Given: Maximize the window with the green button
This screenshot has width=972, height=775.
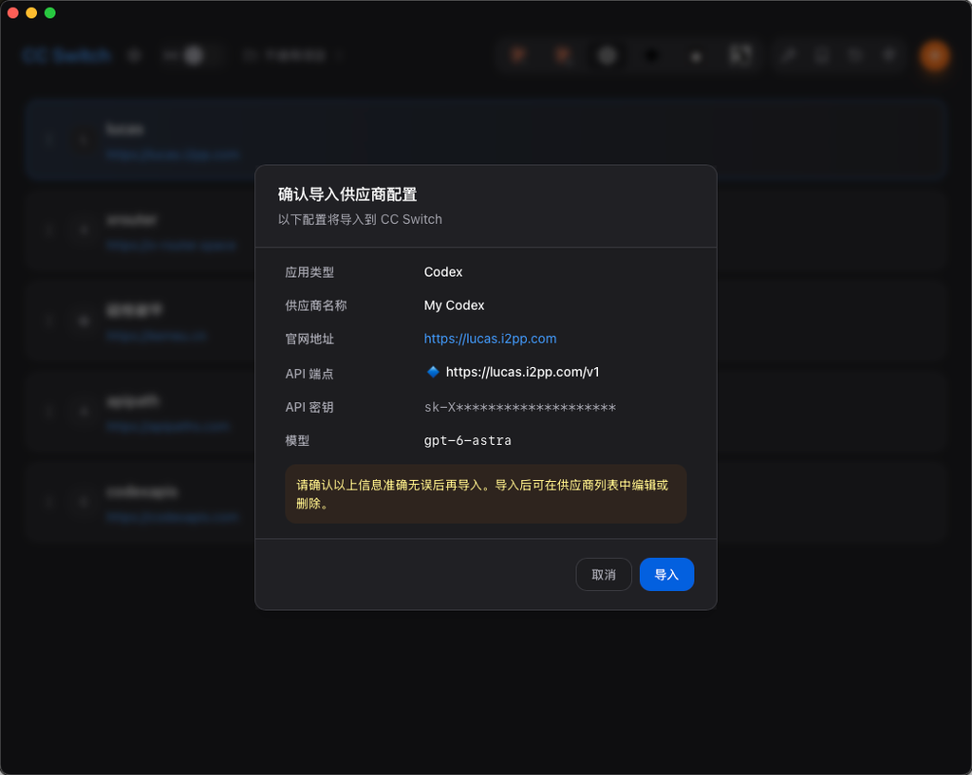Looking at the screenshot, I should pyautogui.click(x=50, y=13).
